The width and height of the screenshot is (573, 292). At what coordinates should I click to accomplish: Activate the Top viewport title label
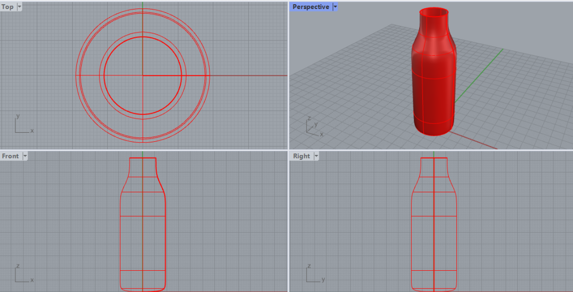coord(8,7)
